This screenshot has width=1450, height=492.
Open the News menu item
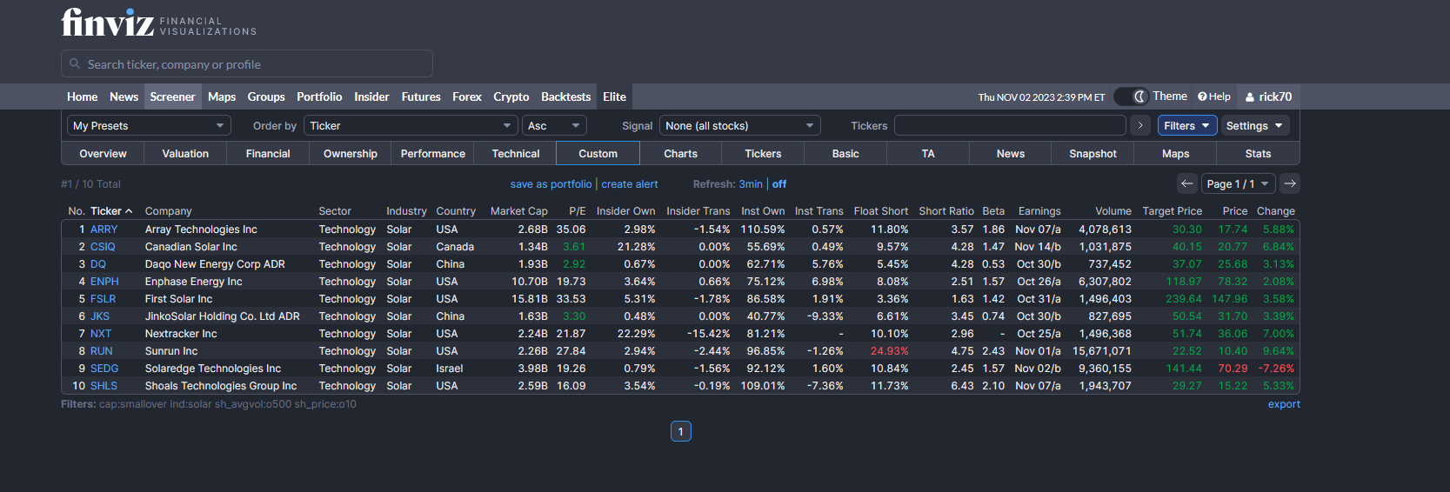124,96
